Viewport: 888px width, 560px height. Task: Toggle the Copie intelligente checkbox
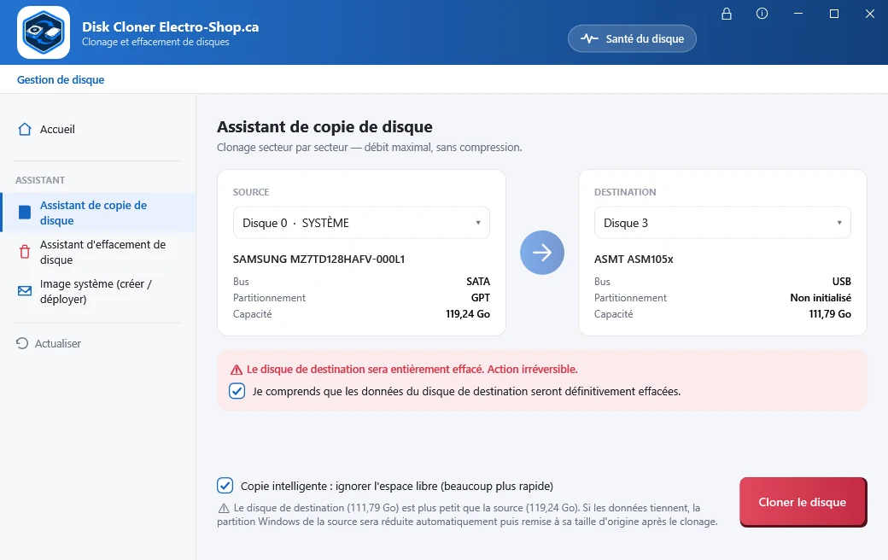(225, 485)
